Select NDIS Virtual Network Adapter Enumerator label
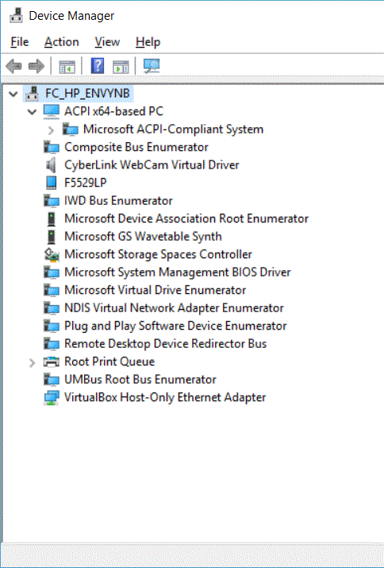 tap(174, 308)
